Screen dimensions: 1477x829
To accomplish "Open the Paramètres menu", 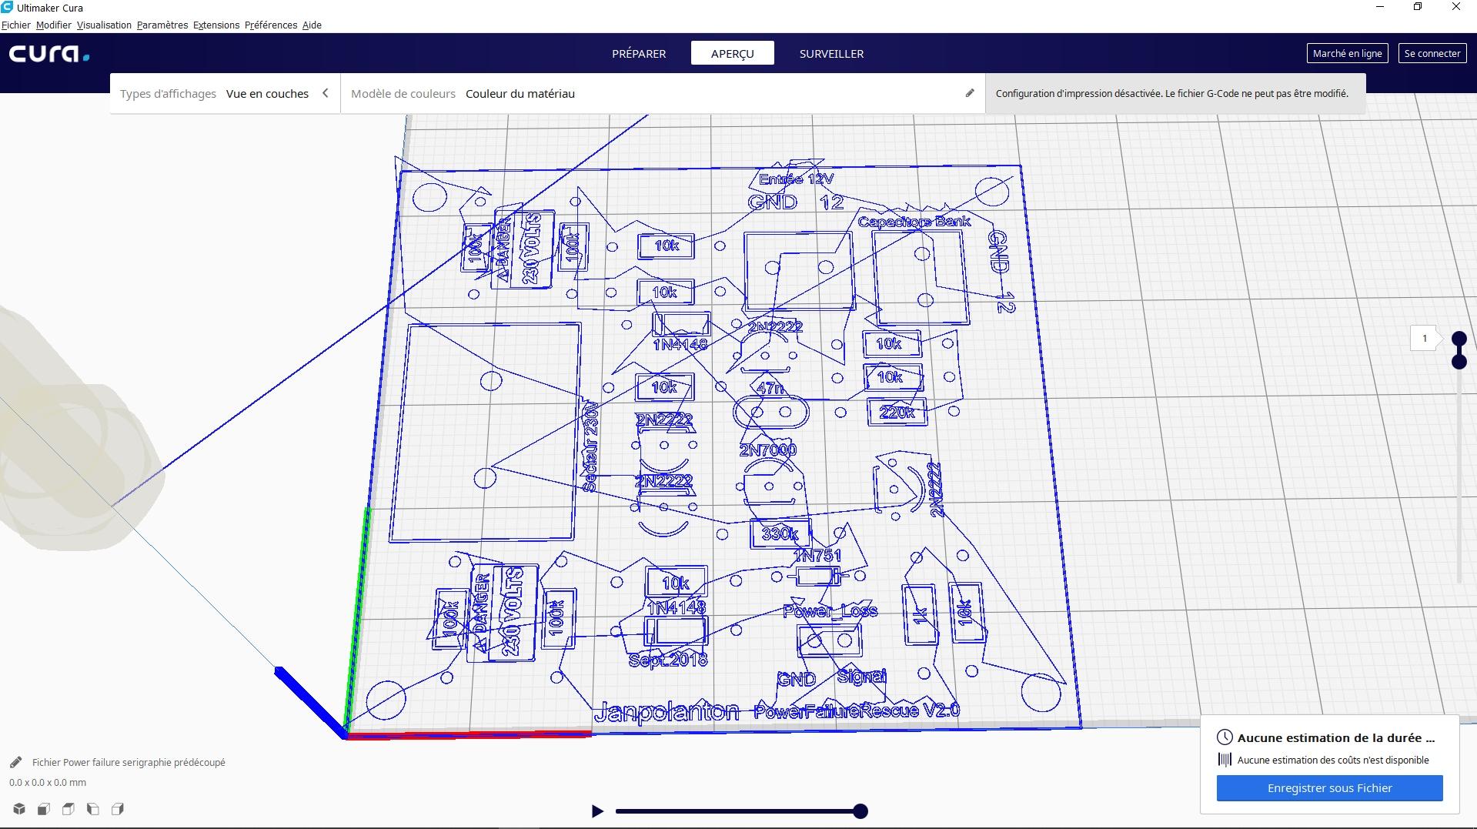I will [162, 25].
